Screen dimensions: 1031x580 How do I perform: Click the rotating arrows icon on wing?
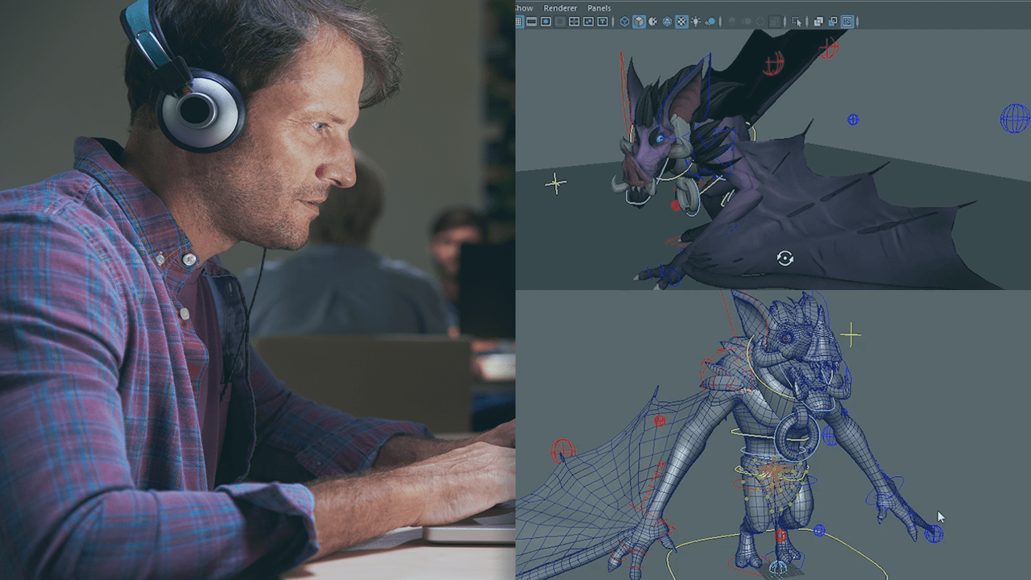tap(785, 258)
